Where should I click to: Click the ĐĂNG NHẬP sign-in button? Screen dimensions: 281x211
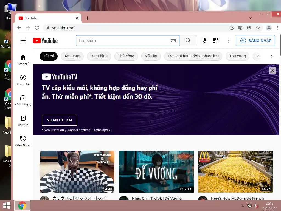point(256,41)
